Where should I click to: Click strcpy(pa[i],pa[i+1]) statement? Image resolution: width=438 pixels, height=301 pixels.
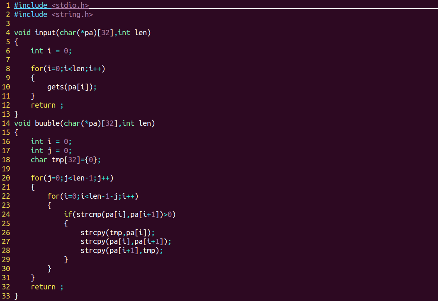[x=126, y=241]
